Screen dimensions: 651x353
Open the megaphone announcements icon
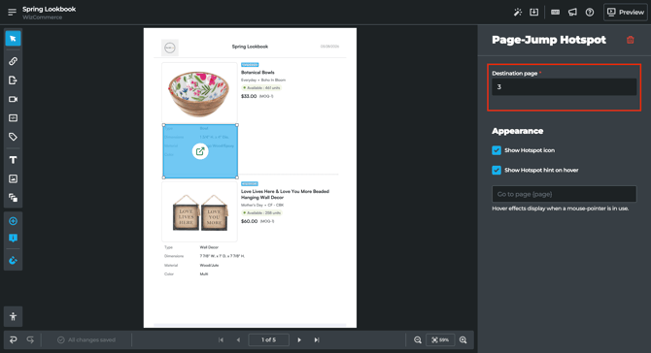click(x=572, y=13)
